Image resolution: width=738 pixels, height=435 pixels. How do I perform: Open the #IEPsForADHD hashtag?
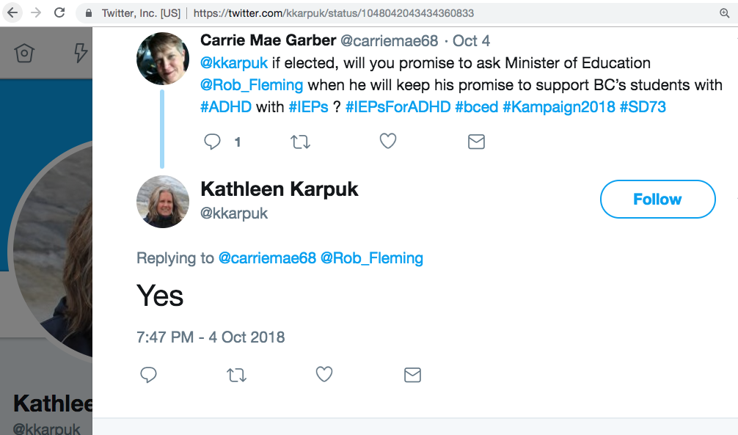398,107
